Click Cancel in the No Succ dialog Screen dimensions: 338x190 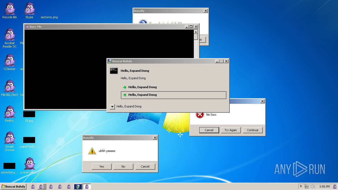click(x=209, y=130)
